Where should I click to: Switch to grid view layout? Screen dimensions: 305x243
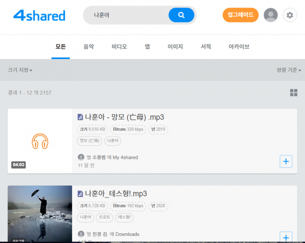pyautogui.click(x=293, y=93)
